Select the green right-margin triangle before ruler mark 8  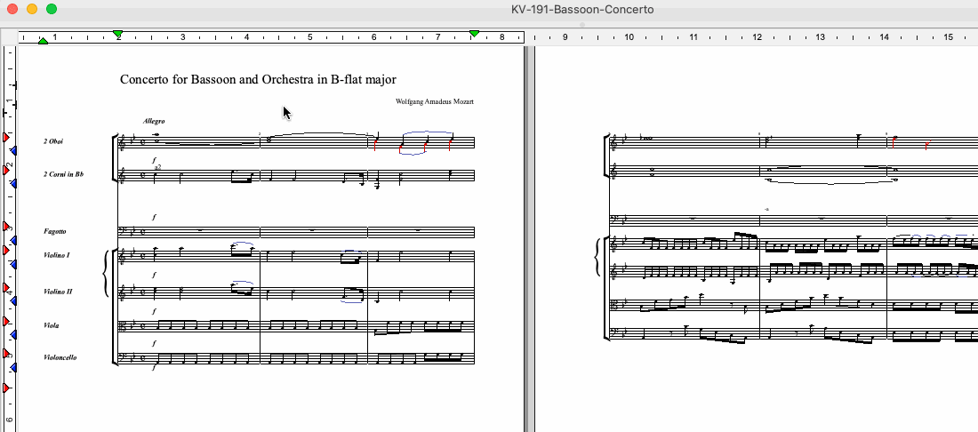point(474,33)
